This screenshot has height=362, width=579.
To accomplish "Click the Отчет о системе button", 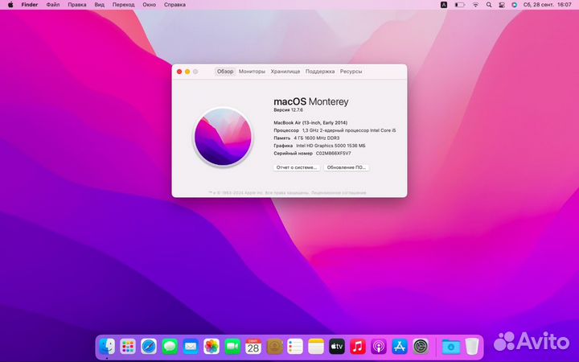I will [297, 167].
